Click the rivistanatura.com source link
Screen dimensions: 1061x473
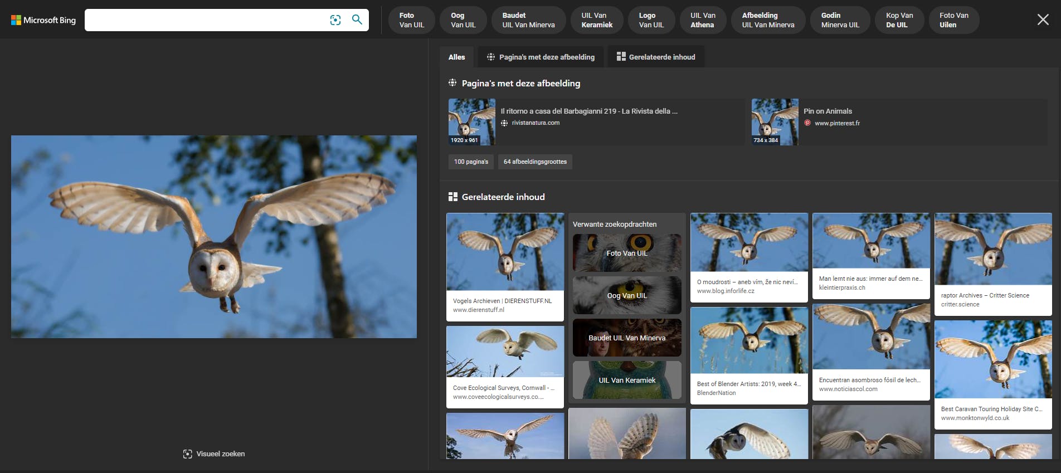(536, 123)
